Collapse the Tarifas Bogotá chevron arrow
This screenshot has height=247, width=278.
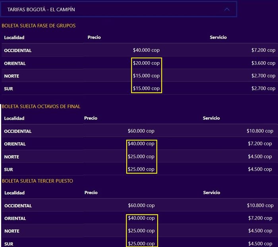click(x=227, y=9)
